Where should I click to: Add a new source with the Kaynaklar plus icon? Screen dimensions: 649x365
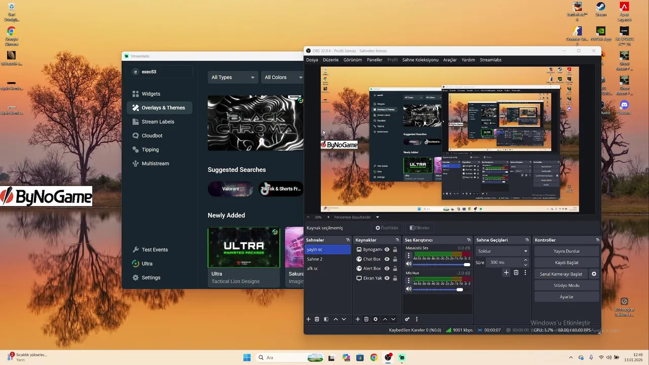[x=357, y=319]
